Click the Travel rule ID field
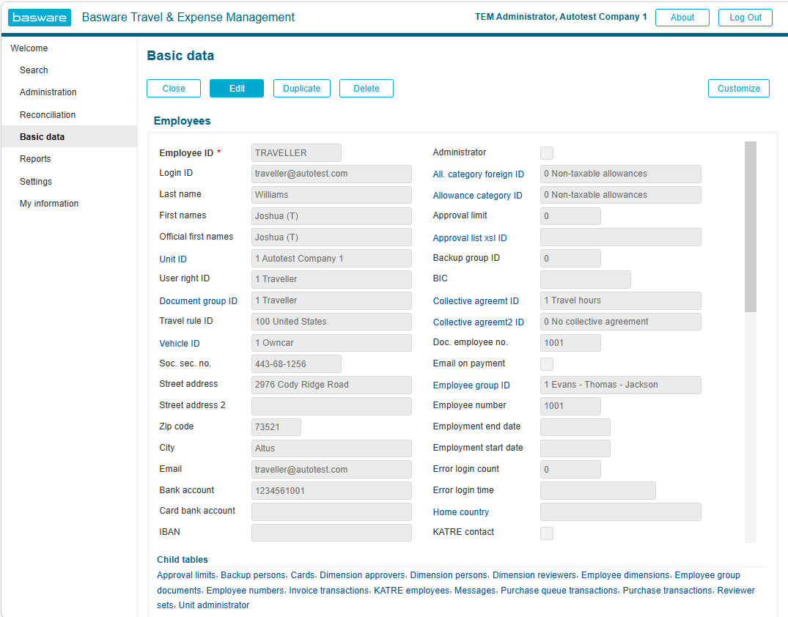This screenshot has height=617, width=788. 331,322
